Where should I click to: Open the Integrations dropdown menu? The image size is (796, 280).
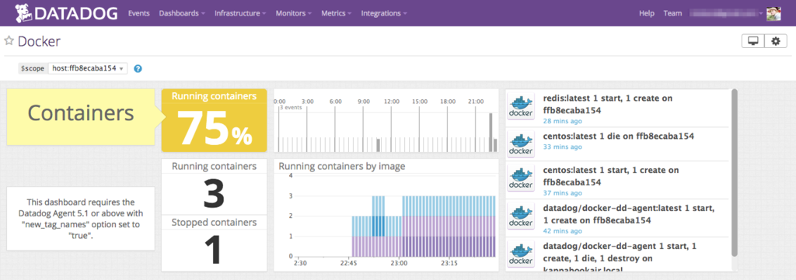(384, 14)
